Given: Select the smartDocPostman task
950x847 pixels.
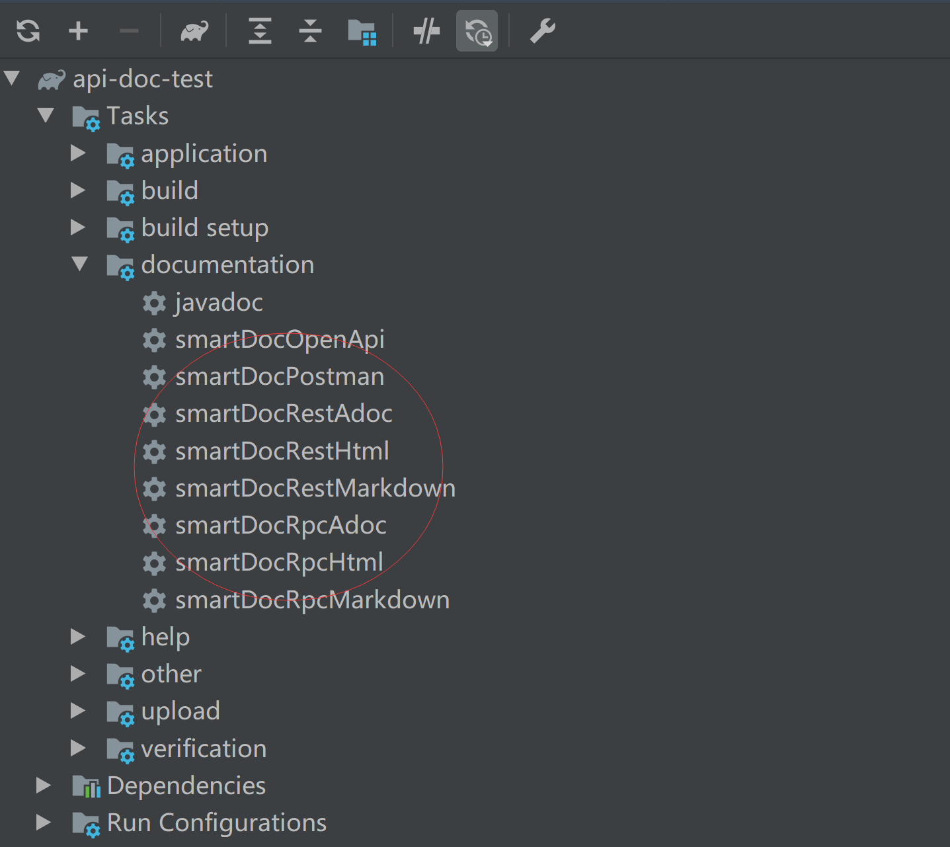Looking at the screenshot, I should [x=280, y=377].
